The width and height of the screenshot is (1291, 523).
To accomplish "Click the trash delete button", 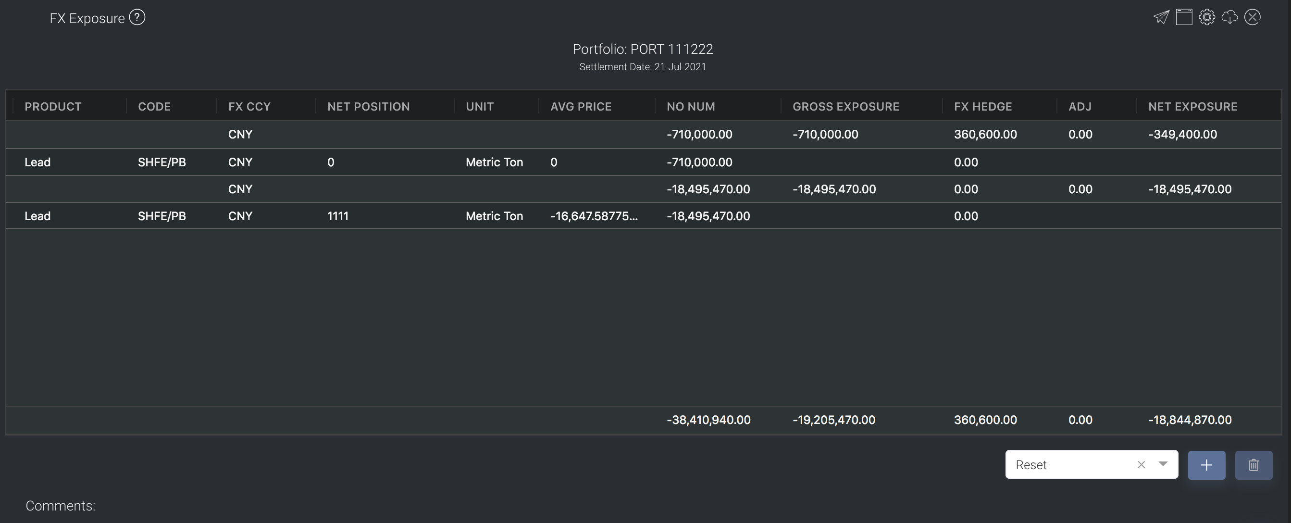I will [x=1254, y=465].
